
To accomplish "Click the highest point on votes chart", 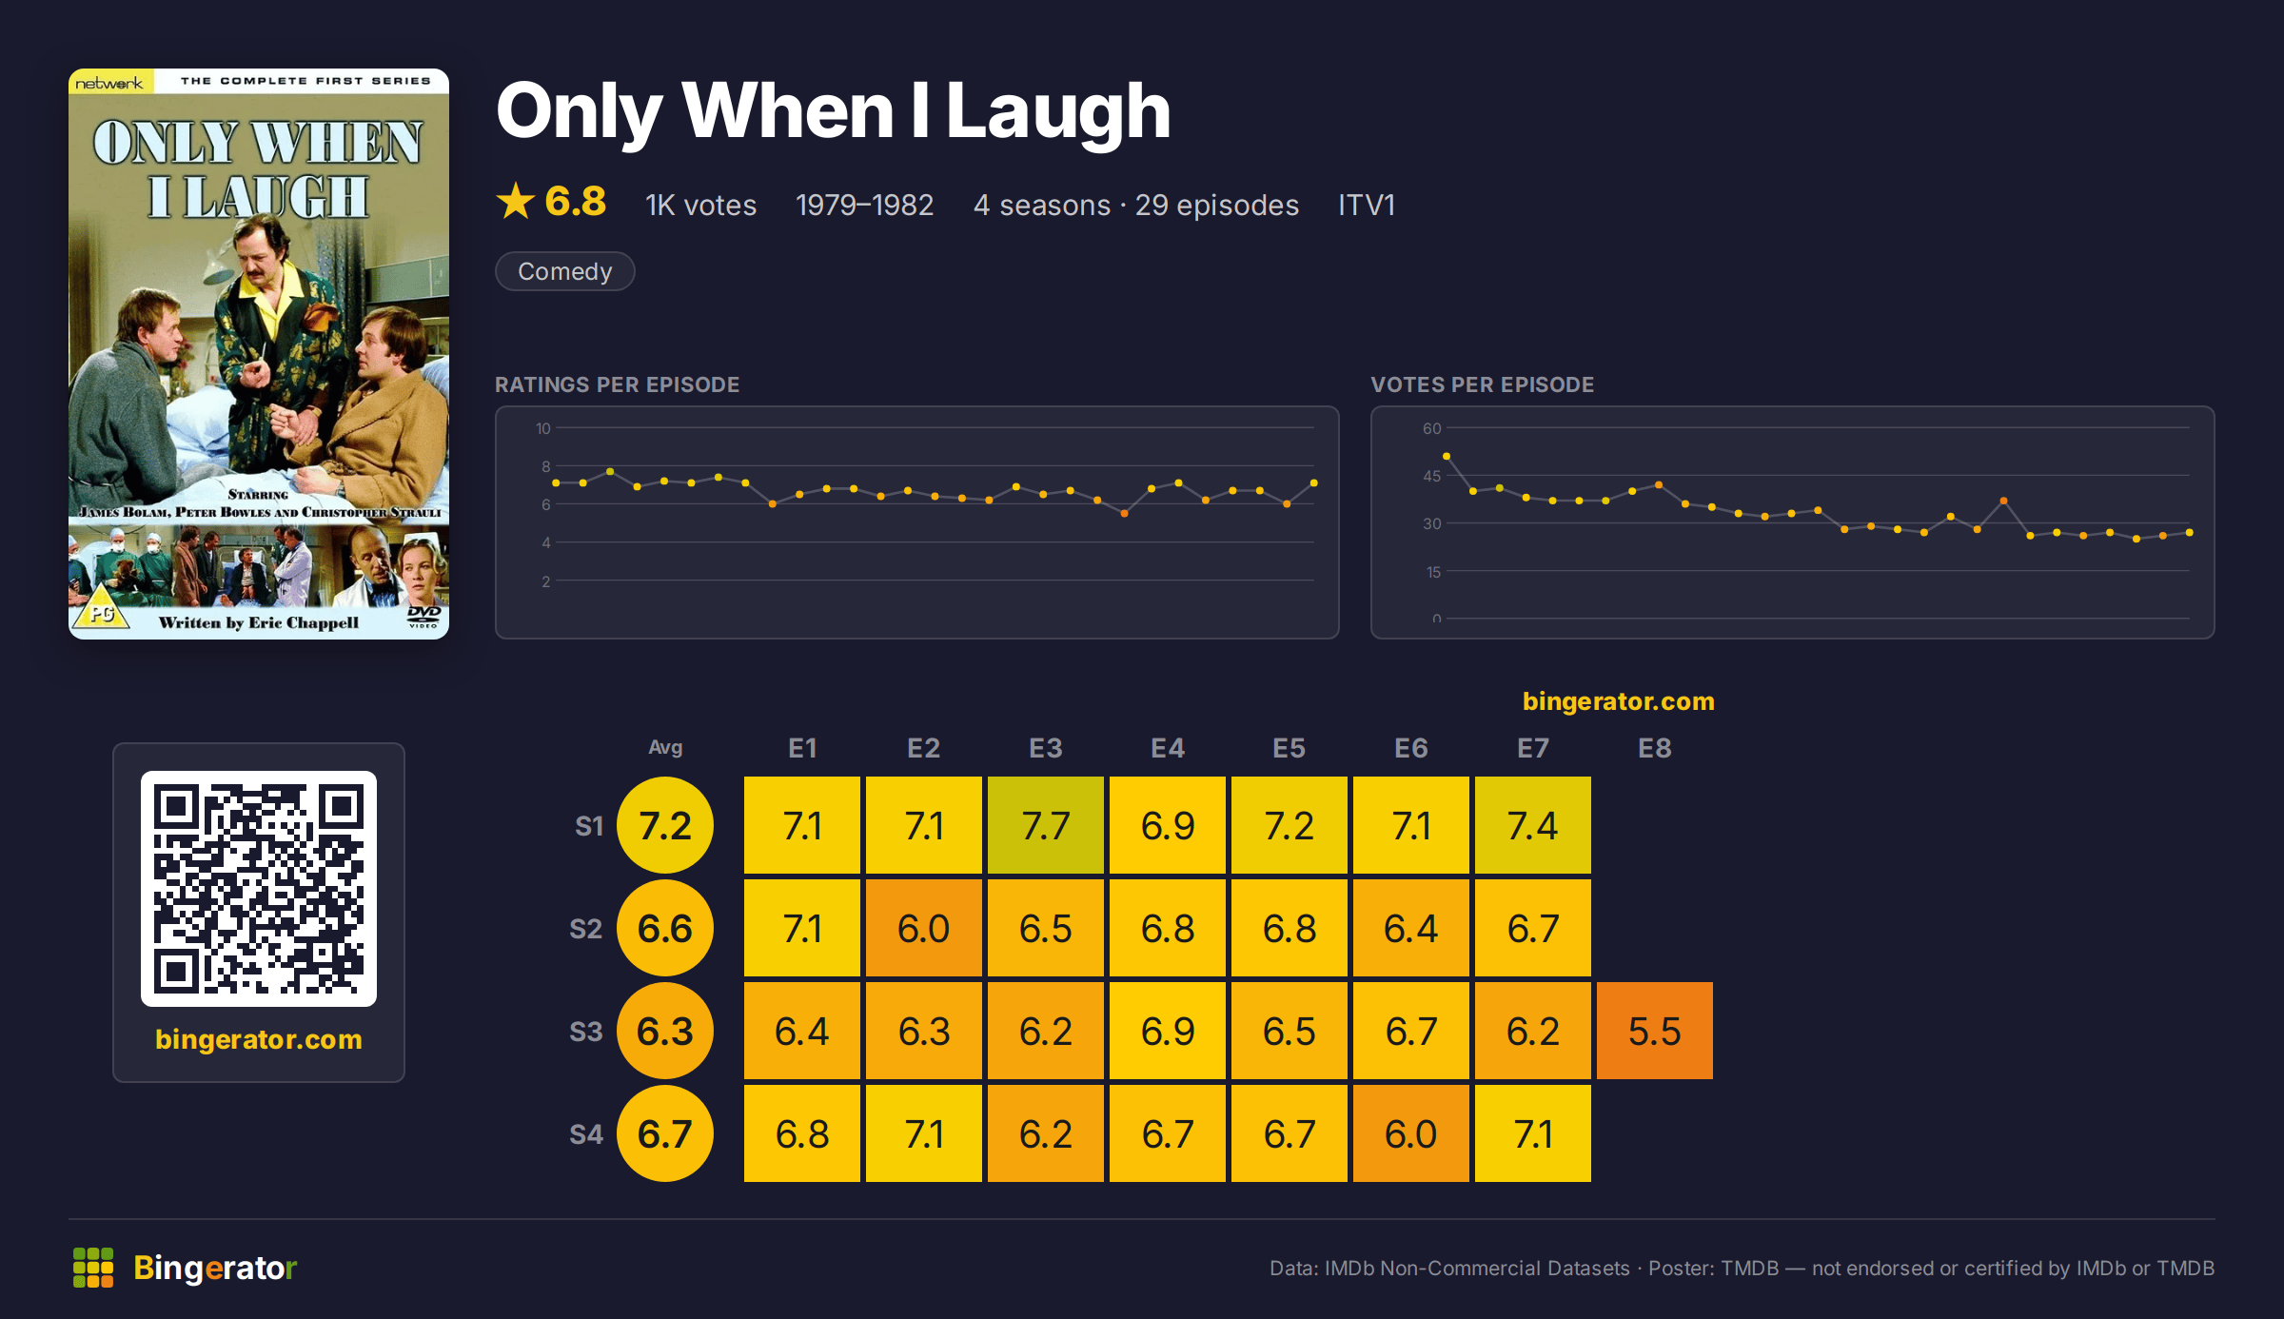I will coord(1447,457).
